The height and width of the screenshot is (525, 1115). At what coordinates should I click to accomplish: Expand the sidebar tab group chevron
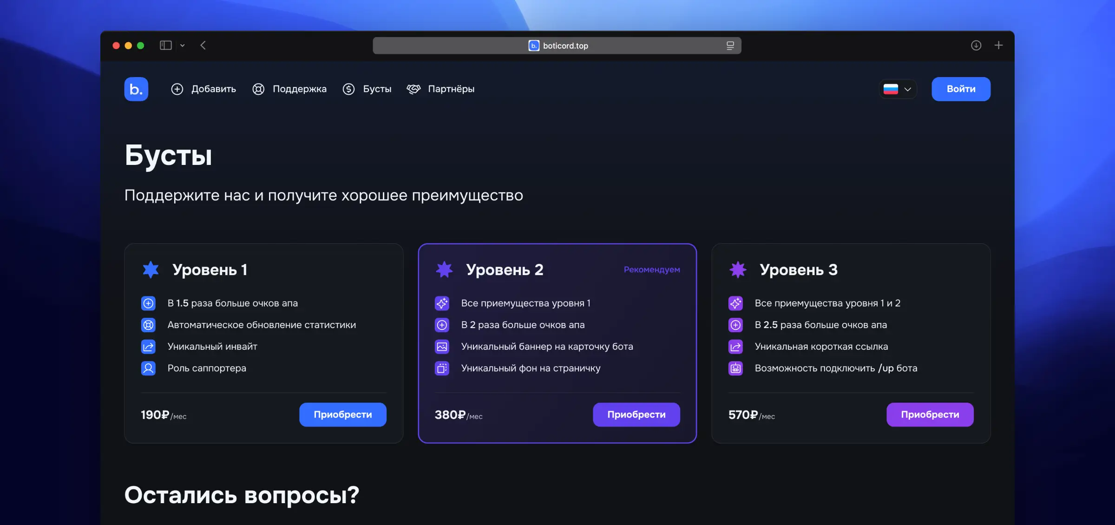[x=183, y=45]
